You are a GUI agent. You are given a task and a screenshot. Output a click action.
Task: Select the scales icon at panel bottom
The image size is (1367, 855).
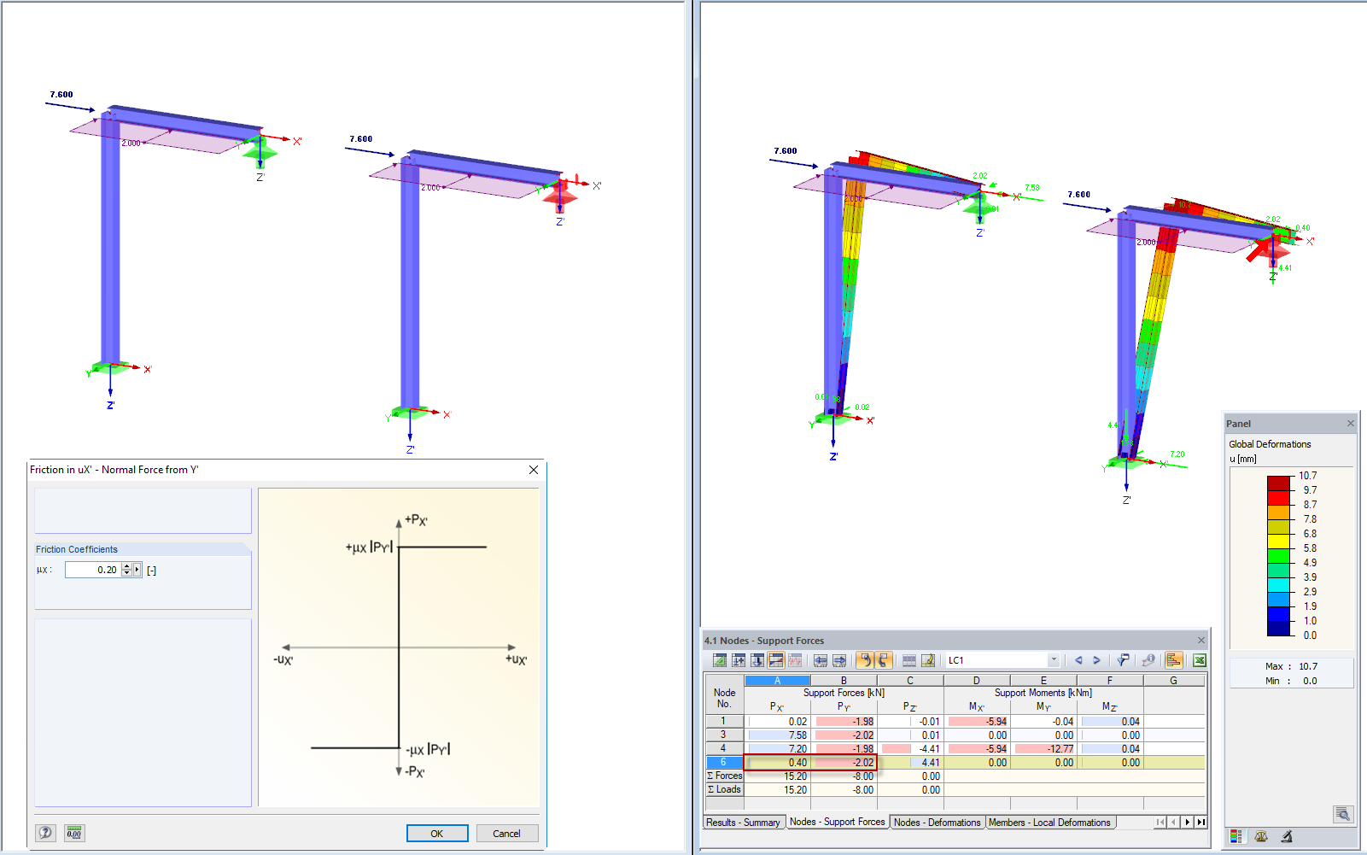point(1262,836)
